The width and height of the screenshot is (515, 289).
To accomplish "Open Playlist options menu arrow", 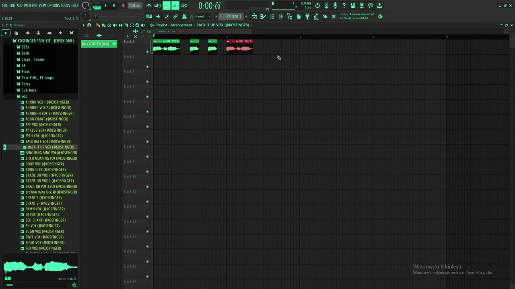I will (84, 25).
